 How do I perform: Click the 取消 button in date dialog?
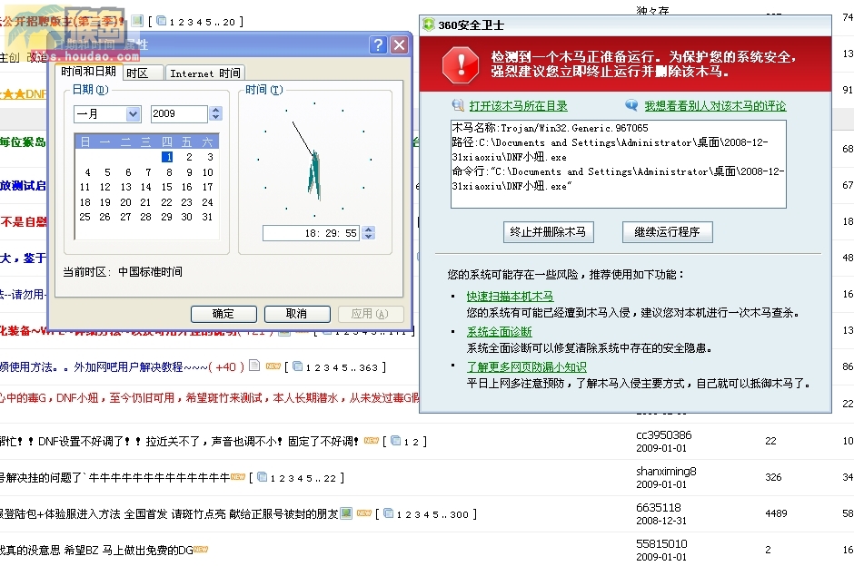point(297,314)
